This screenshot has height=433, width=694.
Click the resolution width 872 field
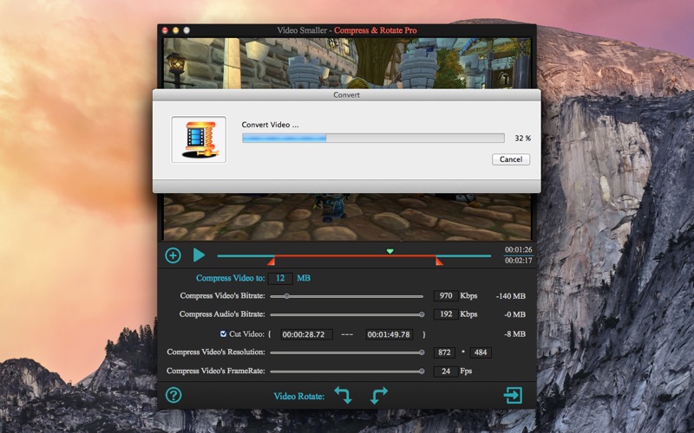[444, 352]
